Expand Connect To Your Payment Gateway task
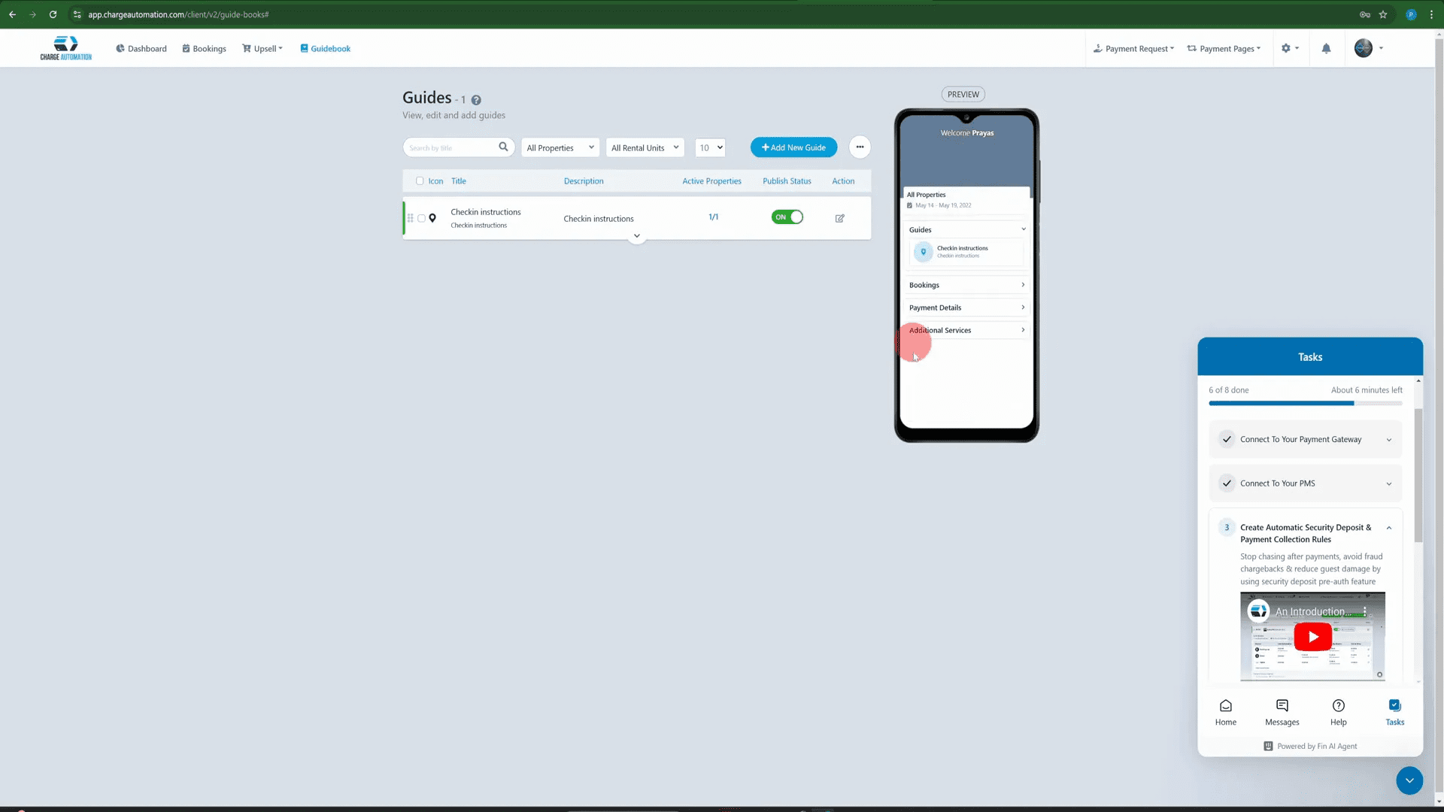The image size is (1444, 812). tap(1306, 439)
